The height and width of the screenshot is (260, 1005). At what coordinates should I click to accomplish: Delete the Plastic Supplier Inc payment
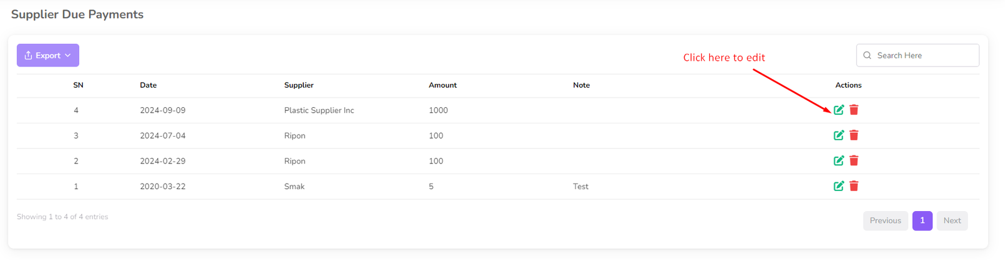click(x=854, y=110)
